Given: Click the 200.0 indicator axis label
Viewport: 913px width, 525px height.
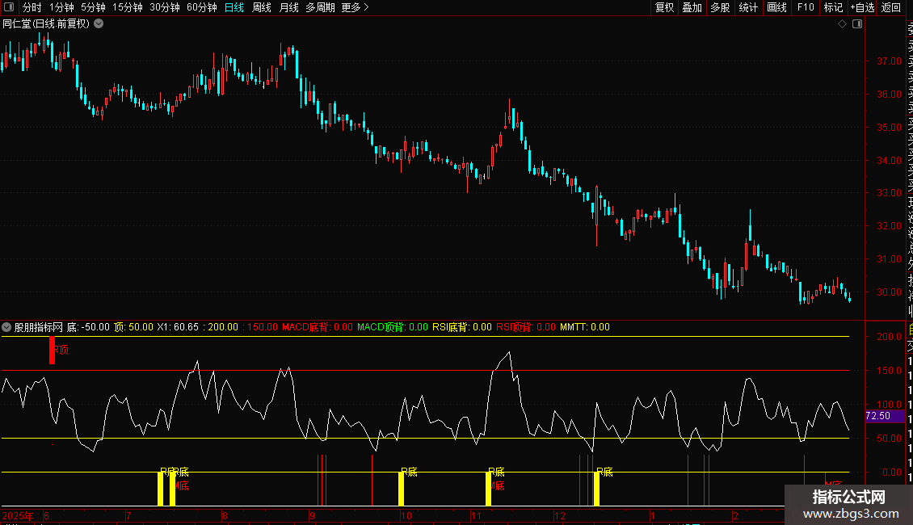Looking at the screenshot, I should 889,337.
